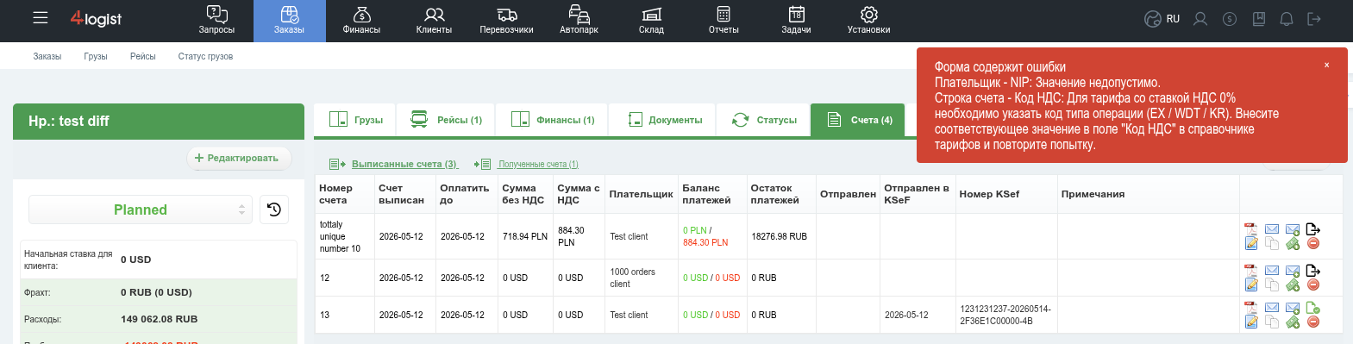Click the envelope-with-plus icon for invoice number 10
1353x344 pixels.
pos(1293,229)
